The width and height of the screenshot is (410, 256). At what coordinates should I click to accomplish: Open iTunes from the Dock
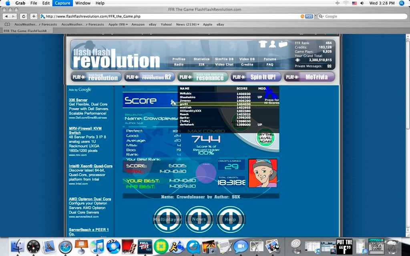coord(97,246)
